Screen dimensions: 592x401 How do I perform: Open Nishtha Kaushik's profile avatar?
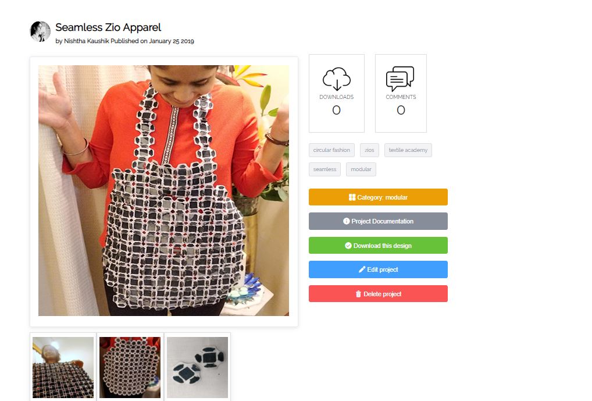[40, 31]
